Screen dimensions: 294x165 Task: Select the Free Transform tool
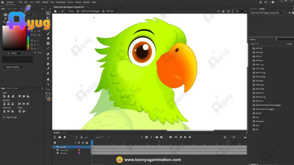(x=48, y=18)
